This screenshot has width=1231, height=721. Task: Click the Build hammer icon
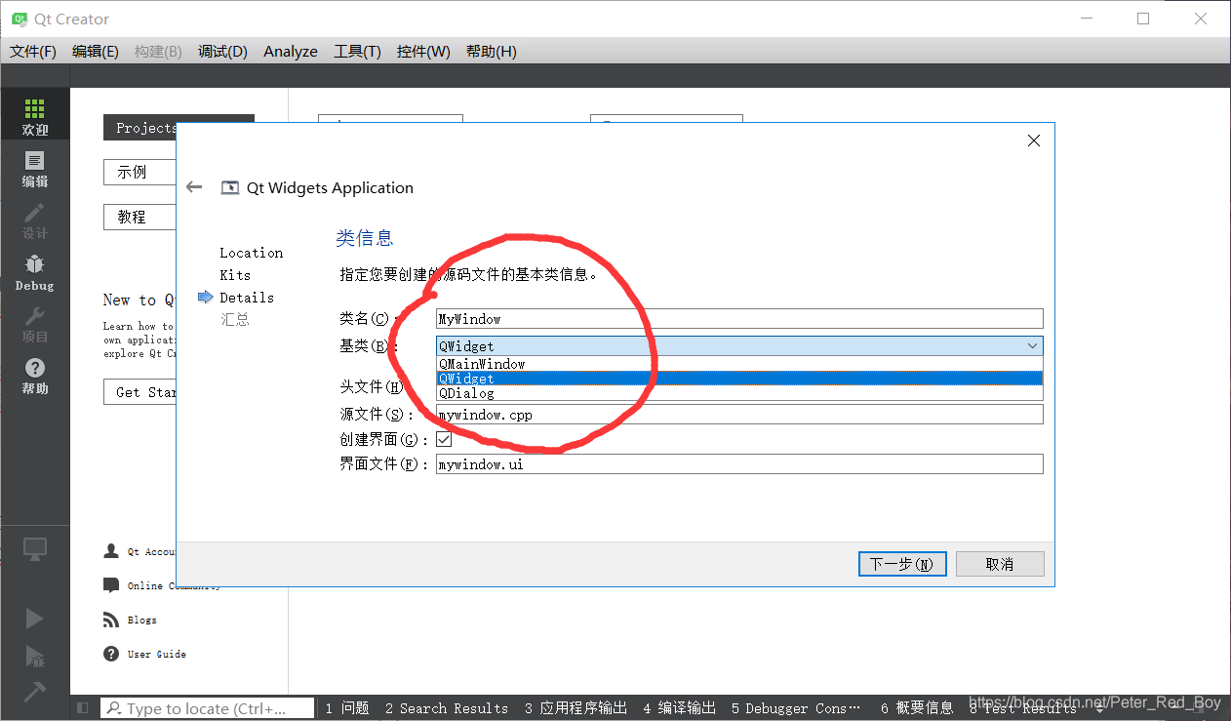[x=35, y=691]
